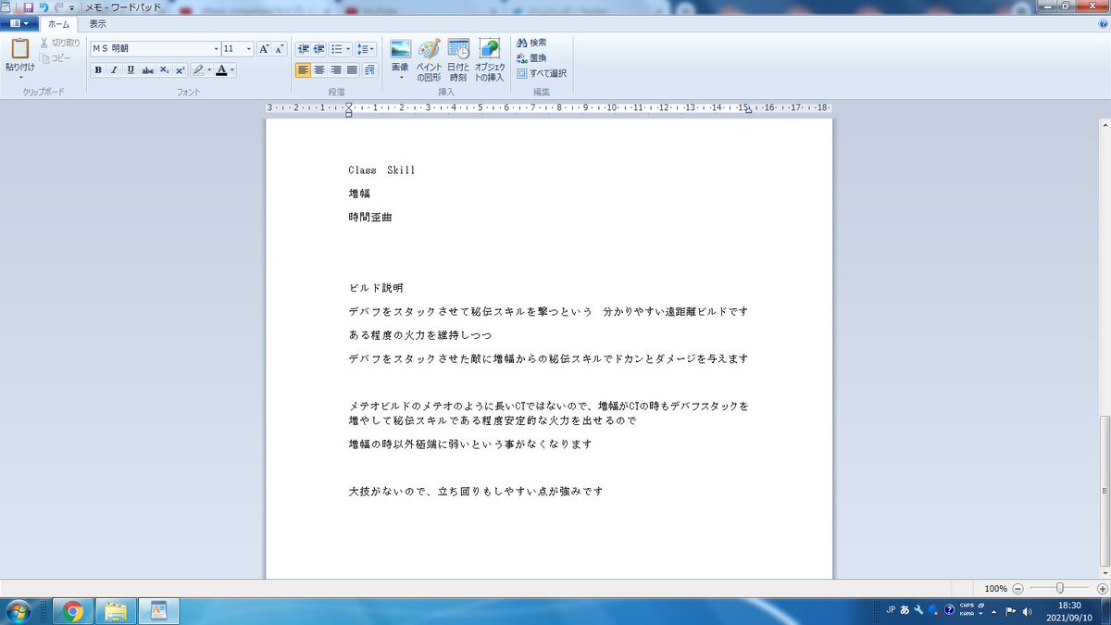This screenshot has width=1111, height=625.
Task: Decrease the paragraph indent
Action: point(303,49)
